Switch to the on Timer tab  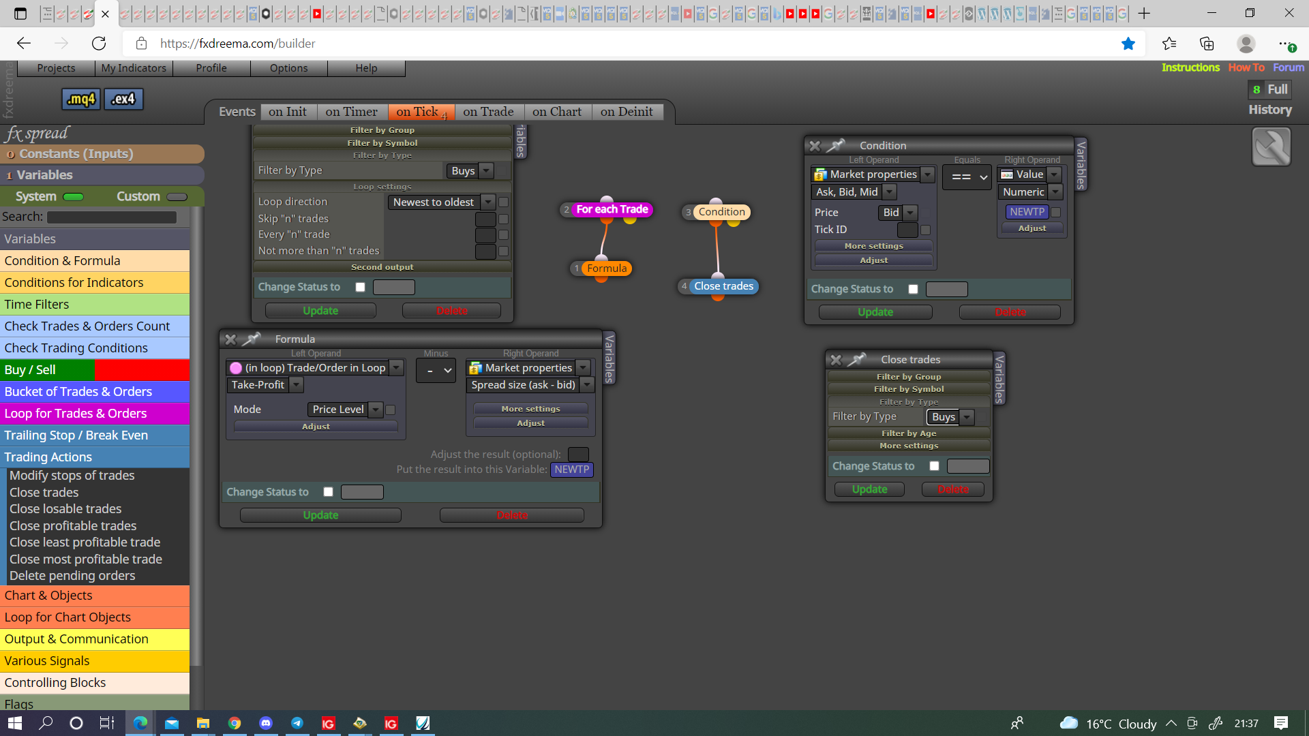pyautogui.click(x=351, y=112)
